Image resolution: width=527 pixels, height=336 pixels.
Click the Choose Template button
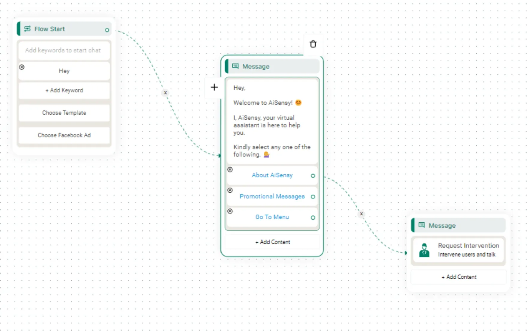(64, 113)
